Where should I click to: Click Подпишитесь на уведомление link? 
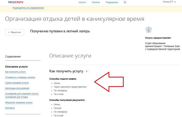(x=28, y=8)
